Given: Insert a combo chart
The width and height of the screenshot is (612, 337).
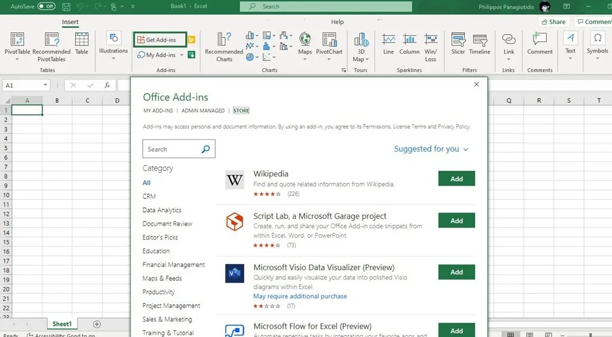Looking at the screenshot, I should (286, 47).
